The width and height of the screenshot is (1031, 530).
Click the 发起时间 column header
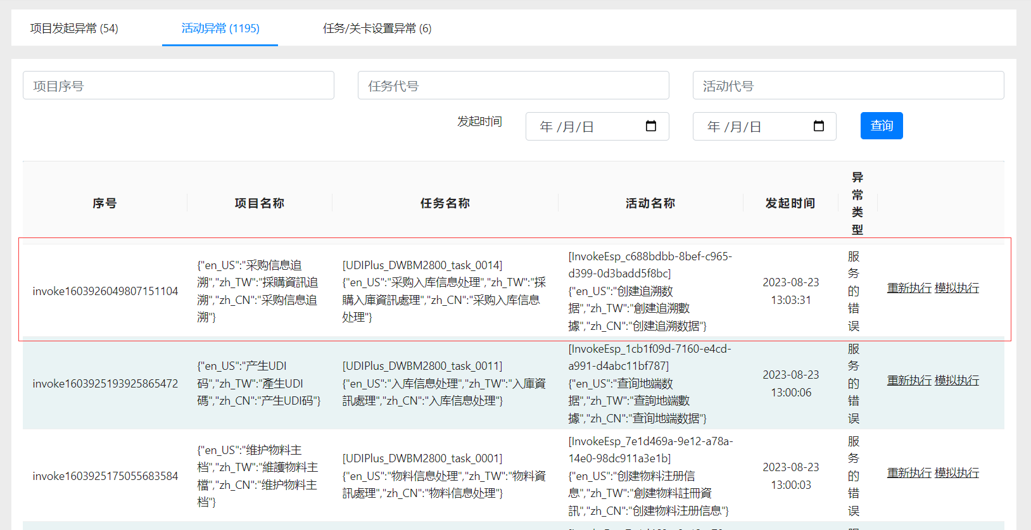pos(790,203)
